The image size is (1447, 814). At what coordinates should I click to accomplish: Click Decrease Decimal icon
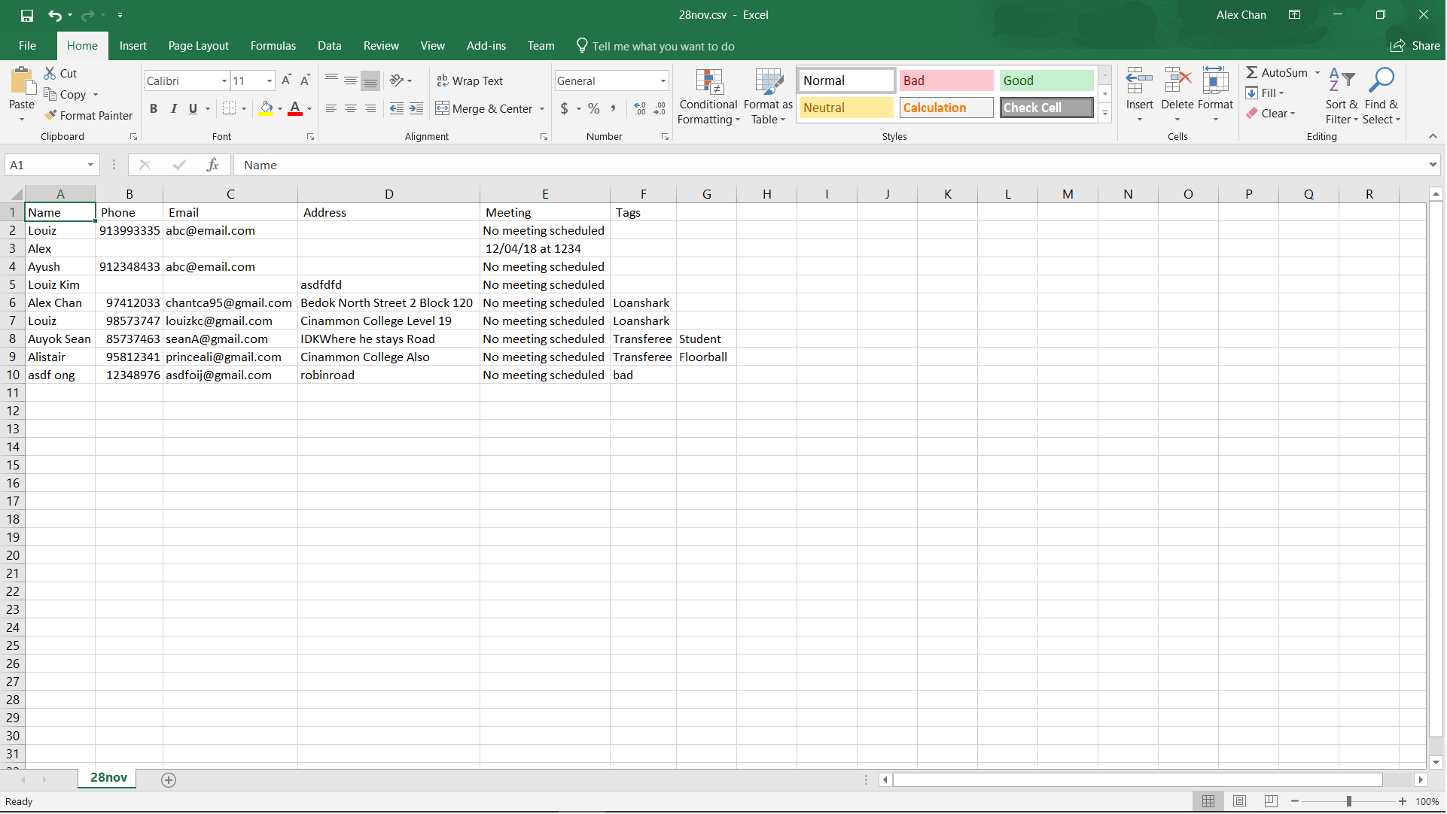tap(660, 108)
